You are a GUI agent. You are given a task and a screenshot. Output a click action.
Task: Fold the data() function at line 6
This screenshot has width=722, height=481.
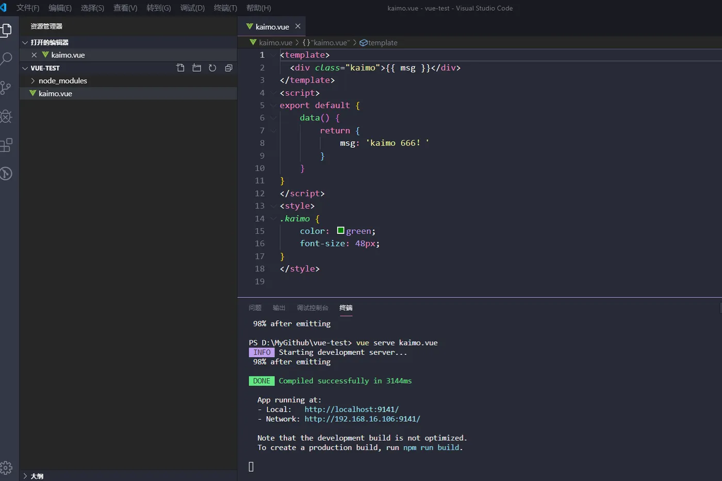(x=273, y=118)
